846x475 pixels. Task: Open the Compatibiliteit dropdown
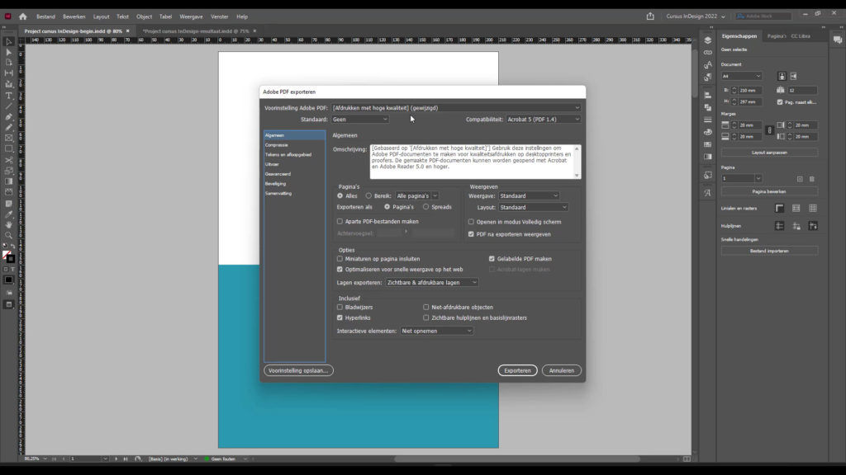tap(544, 120)
